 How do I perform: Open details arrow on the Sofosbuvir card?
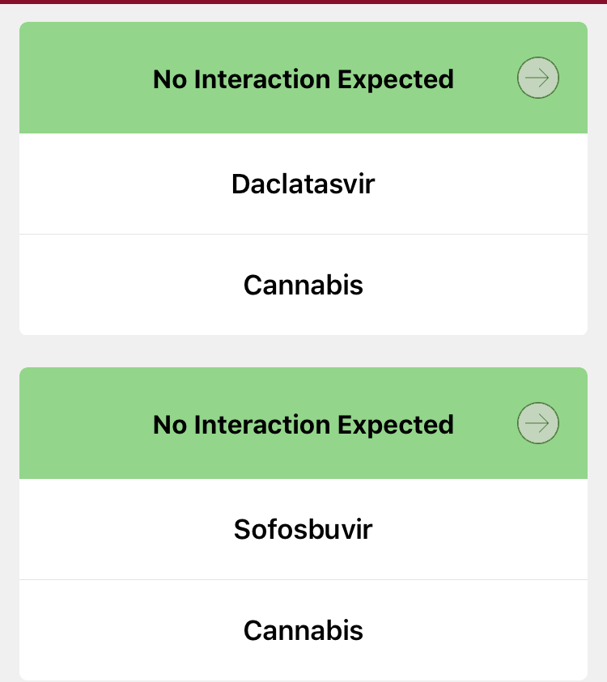(x=538, y=423)
